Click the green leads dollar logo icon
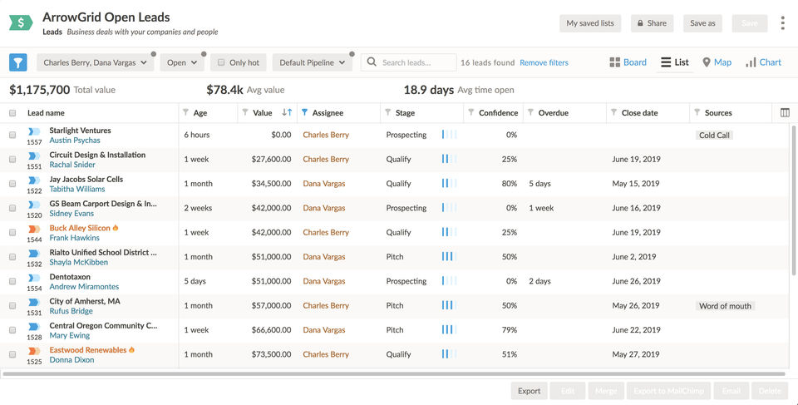Image resolution: width=798 pixels, height=405 pixels. pos(21,23)
